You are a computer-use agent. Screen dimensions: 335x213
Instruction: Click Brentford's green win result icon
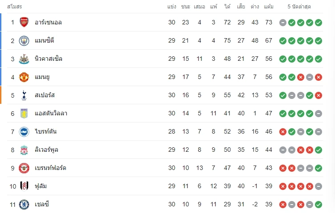(319, 168)
